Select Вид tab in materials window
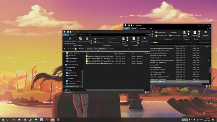Image resolution: width=217 pixels, height=122 pixels. (151, 28)
